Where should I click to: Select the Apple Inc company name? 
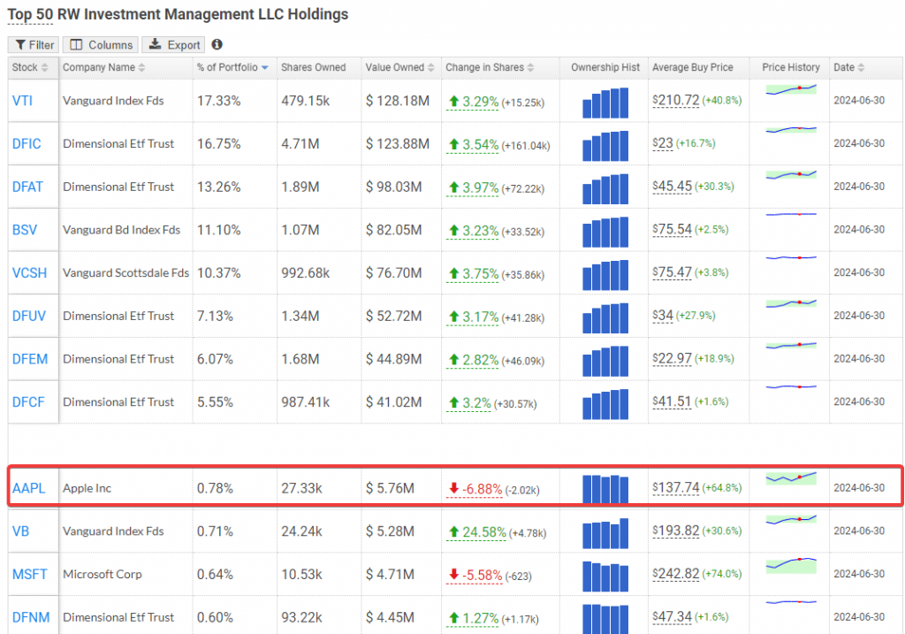(x=87, y=488)
